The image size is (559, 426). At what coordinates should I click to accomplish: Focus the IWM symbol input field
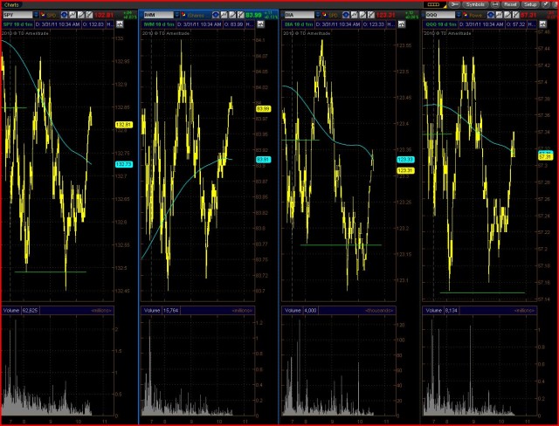159,15
